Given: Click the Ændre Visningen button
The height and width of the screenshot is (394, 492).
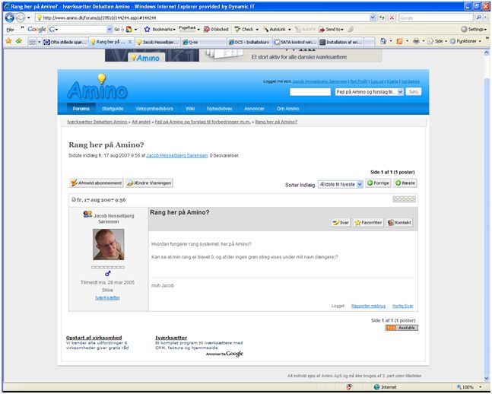Looking at the screenshot, I should [x=149, y=183].
